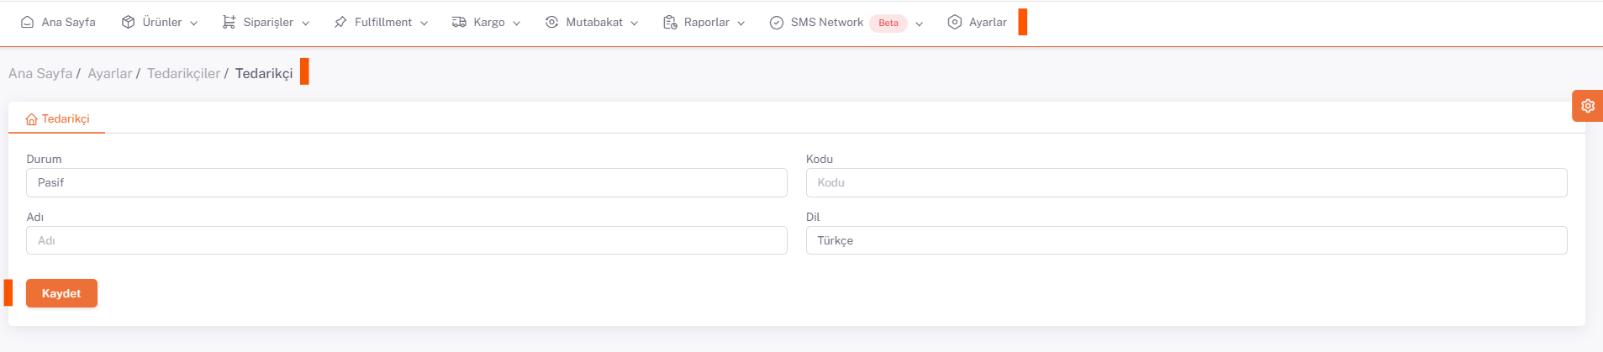Open the Durum dropdown showing Pasif
The image size is (1603, 352).
[406, 183]
